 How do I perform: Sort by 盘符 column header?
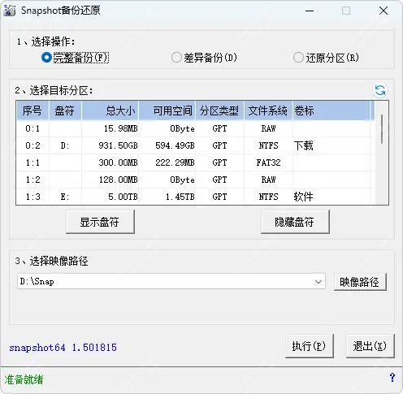tap(65, 110)
